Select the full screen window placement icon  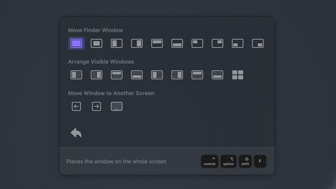tap(76, 43)
